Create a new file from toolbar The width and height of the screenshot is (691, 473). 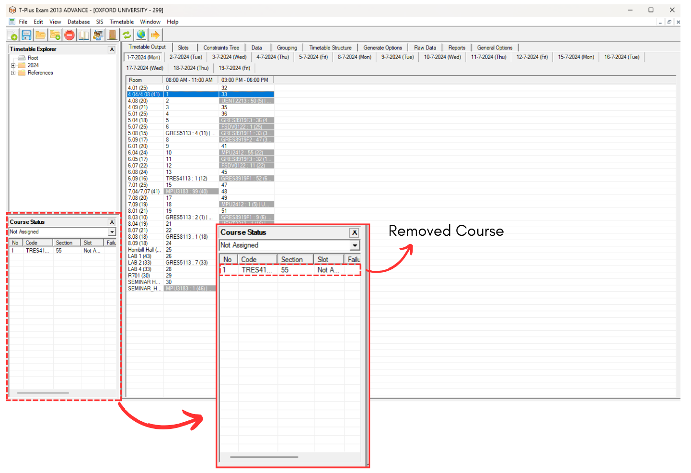point(12,35)
